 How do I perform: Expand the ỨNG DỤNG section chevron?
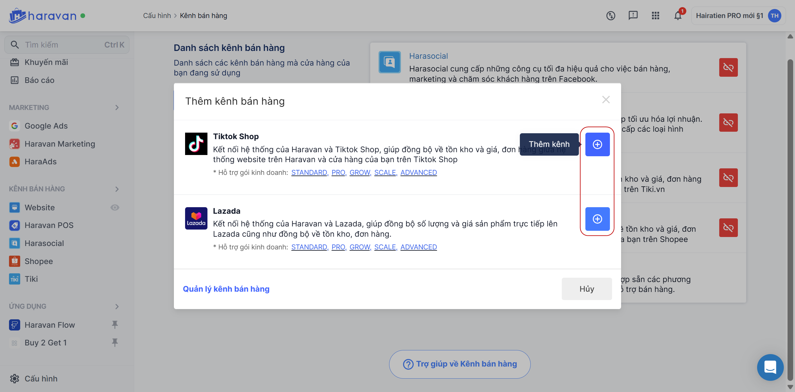point(117,307)
